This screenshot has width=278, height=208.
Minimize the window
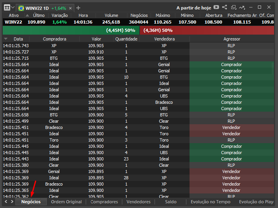click(251, 7)
